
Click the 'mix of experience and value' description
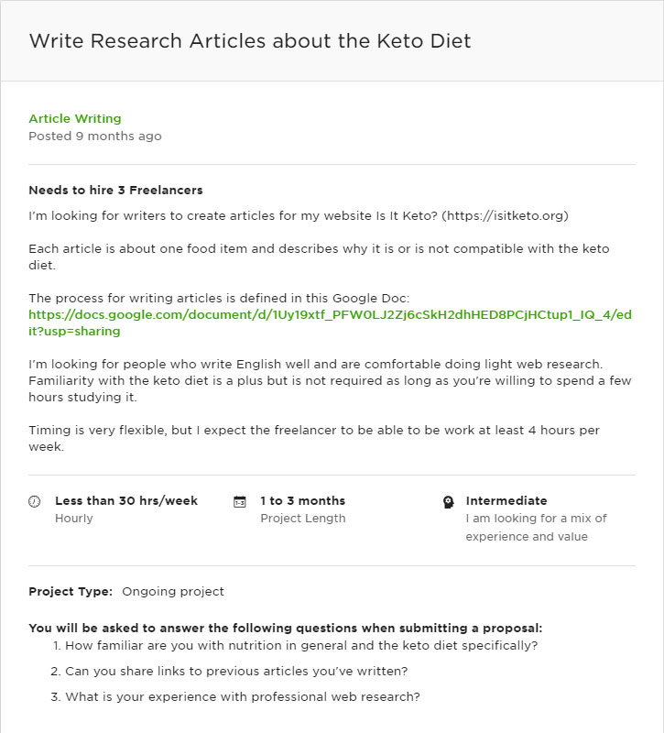click(x=536, y=528)
